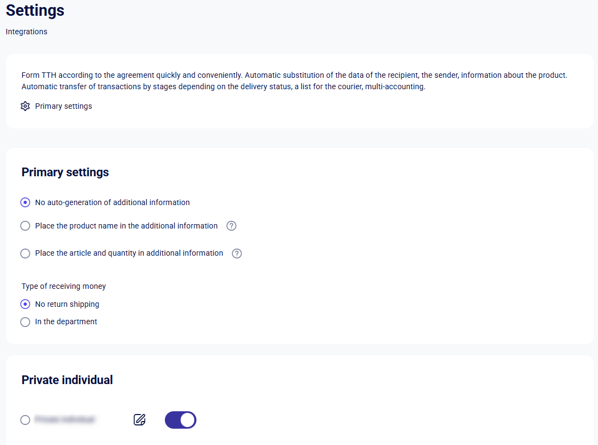Open help icon for product name option
This screenshot has height=445, width=598.
point(231,226)
